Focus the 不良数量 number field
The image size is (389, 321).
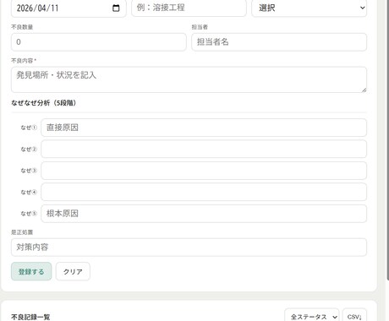click(99, 42)
